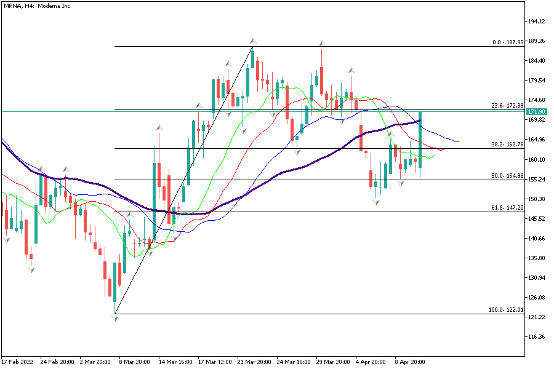Viewport: 554px width, 369px height.
Task: Click the 0.0 - 187.95 Fibonacci label
Action: 508,42
